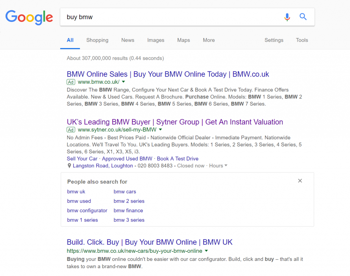Viewport: 350px width, 276px height.
Task: Click the Ad badge beside www.sytner.co.uk
Action: [71, 130]
